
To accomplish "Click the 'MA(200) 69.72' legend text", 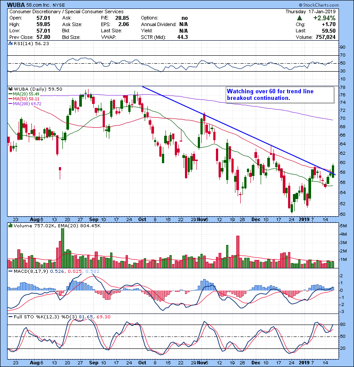I will [27, 103].
